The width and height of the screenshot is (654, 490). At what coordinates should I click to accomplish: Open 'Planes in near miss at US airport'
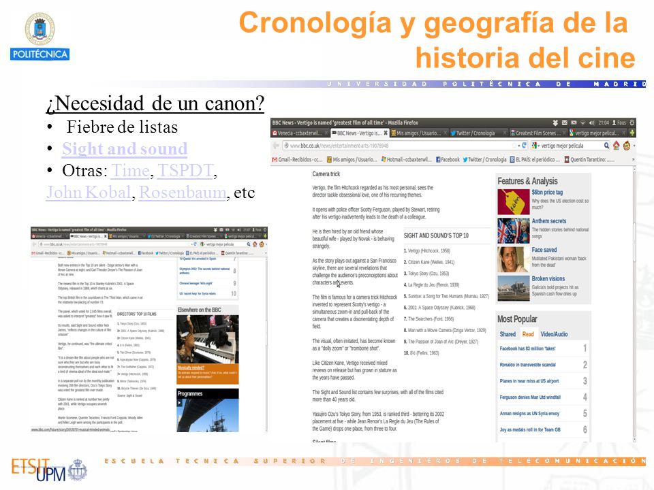click(x=529, y=381)
